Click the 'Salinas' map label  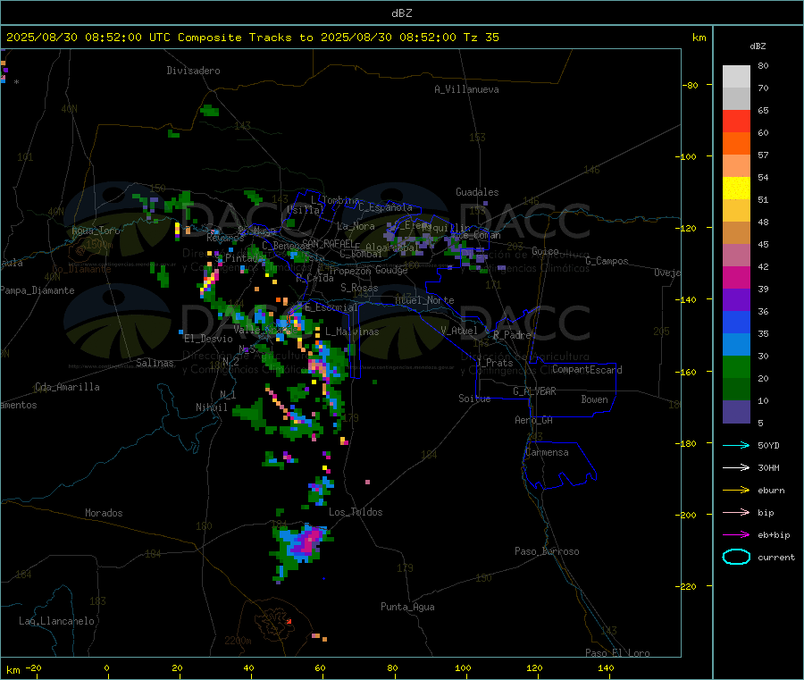point(155,363)
